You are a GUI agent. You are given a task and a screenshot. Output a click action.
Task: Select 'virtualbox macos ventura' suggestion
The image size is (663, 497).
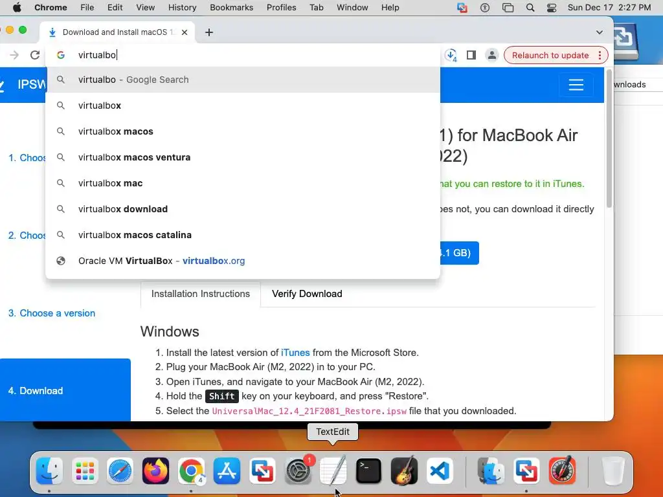[243, 157]
